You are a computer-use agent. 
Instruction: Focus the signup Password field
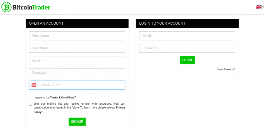[77, 73]
